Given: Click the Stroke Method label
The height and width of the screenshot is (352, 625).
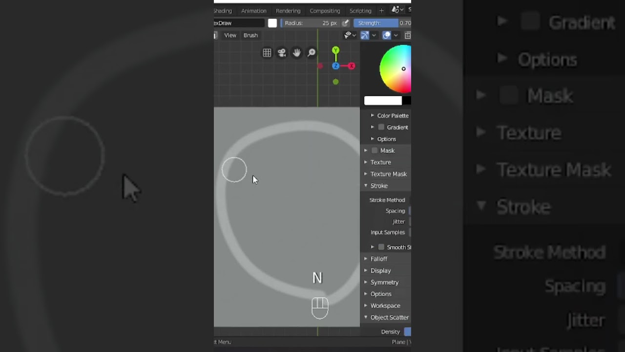Looking at the screenshot, I should [387, 200].
